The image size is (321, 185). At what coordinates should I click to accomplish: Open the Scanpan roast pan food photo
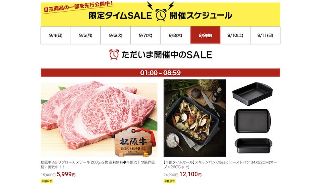pos(195,118)
